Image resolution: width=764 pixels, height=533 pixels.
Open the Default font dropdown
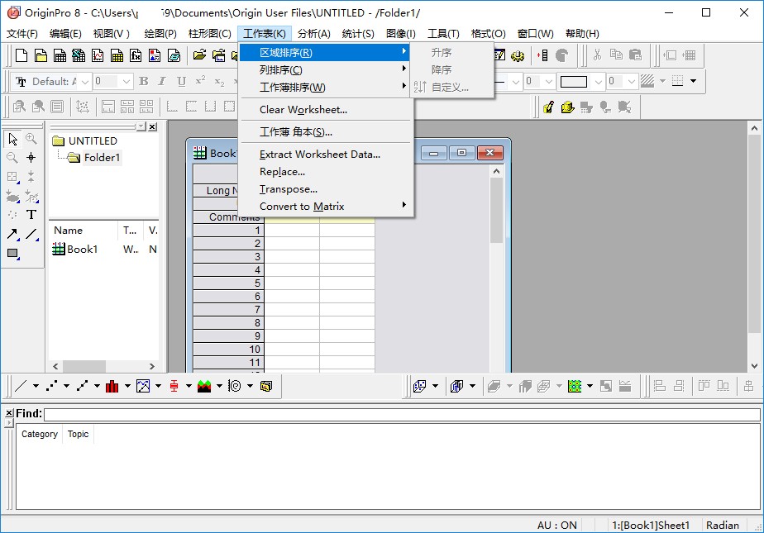click(85, 81)
